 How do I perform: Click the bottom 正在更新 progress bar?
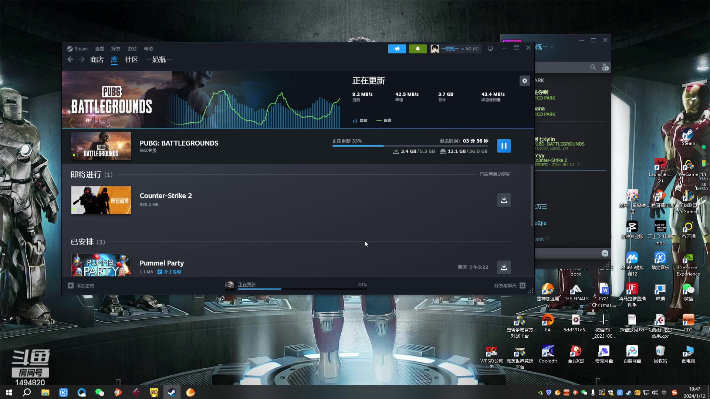302,289
